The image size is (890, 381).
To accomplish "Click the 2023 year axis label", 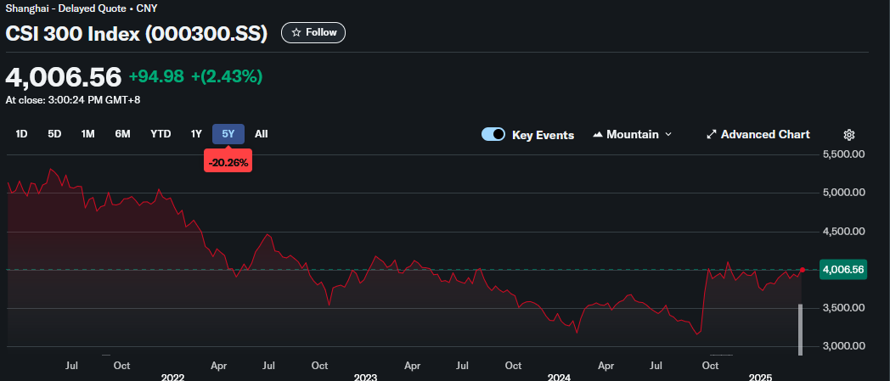I will [365, 377].
